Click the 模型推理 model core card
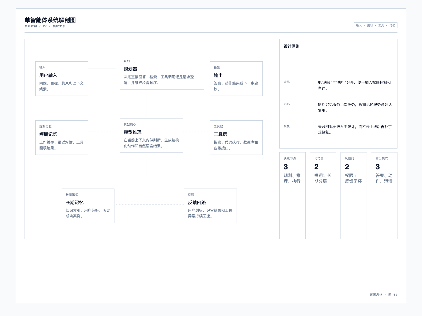 coord(151,135)
